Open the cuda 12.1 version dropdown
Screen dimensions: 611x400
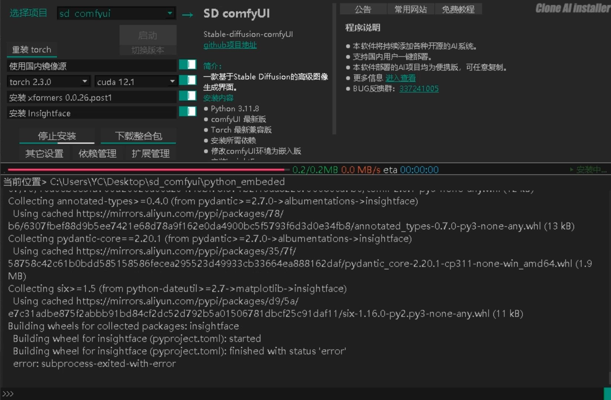click(135, 81)
